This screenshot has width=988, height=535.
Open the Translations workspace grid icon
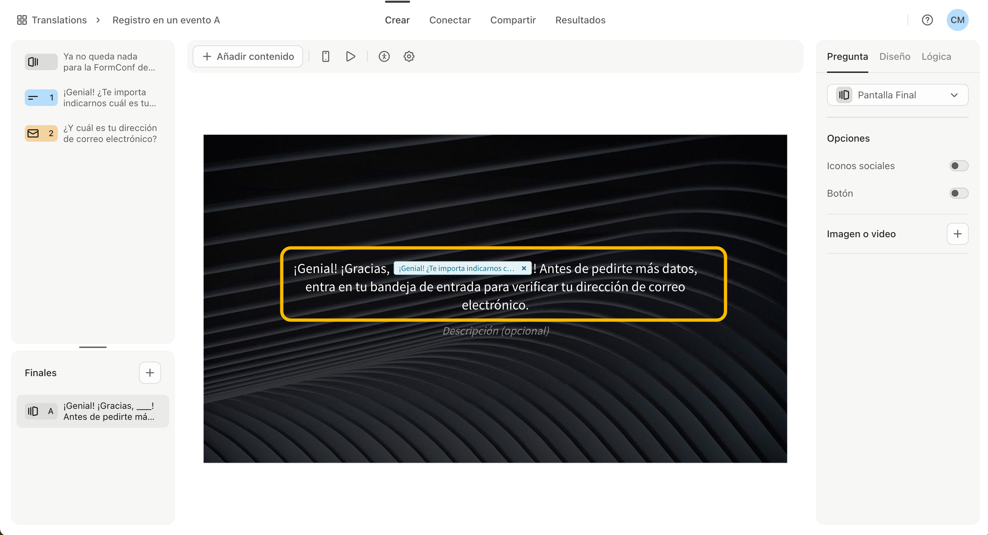click(22, 20)
